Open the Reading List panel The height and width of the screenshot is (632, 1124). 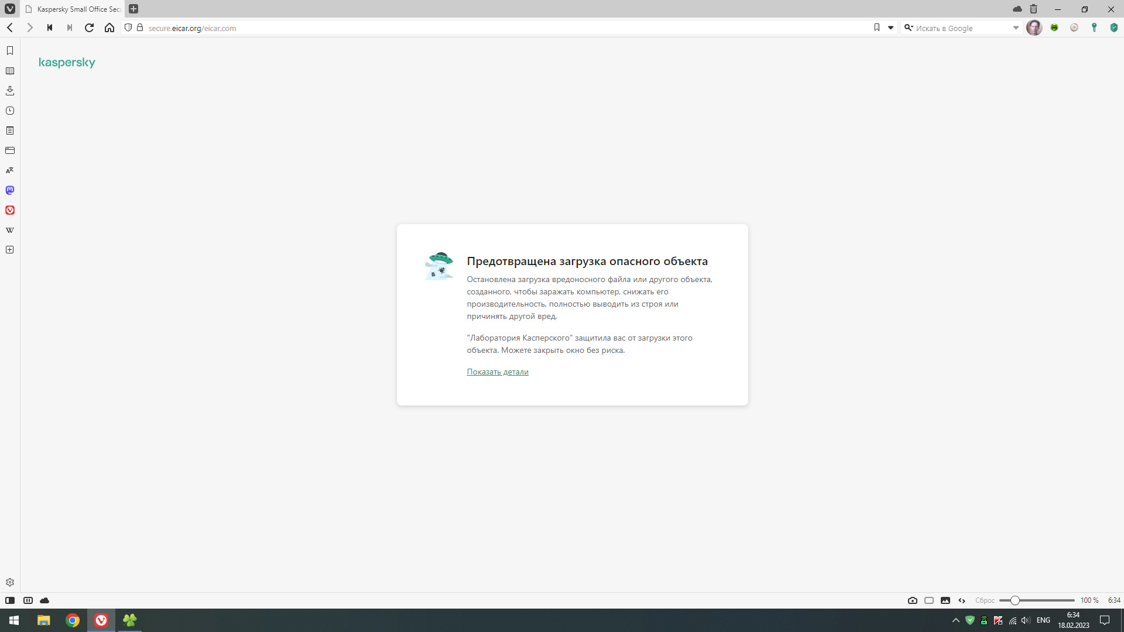10,71
